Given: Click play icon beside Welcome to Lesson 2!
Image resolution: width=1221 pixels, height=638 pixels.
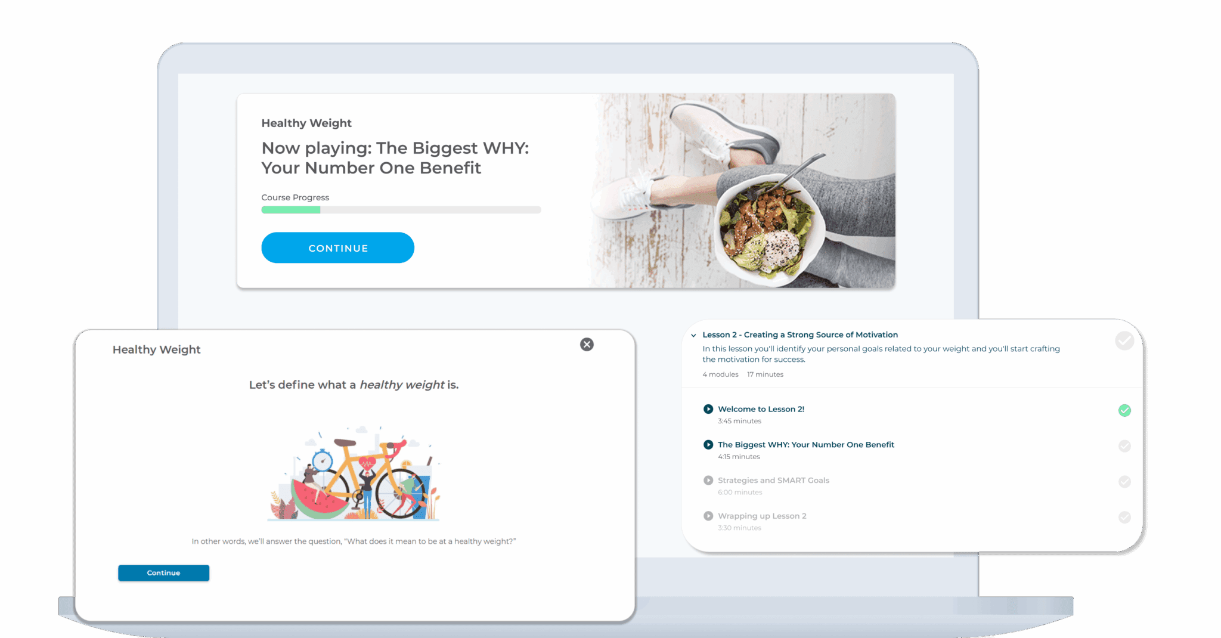Looking at the screenshot, I should 708,409.
